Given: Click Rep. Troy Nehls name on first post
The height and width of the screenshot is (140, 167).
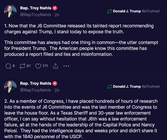Looking at the screenshot, I should (36, 8).
